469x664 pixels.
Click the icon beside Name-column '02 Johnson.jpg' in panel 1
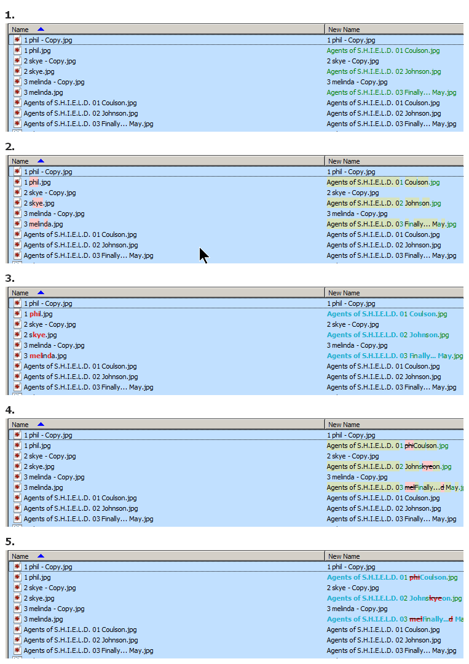tap(17, 113)
